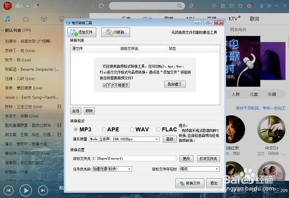This screenshot has width=289, height=198.
Task: Click the 全选 button
Action: 76,111
